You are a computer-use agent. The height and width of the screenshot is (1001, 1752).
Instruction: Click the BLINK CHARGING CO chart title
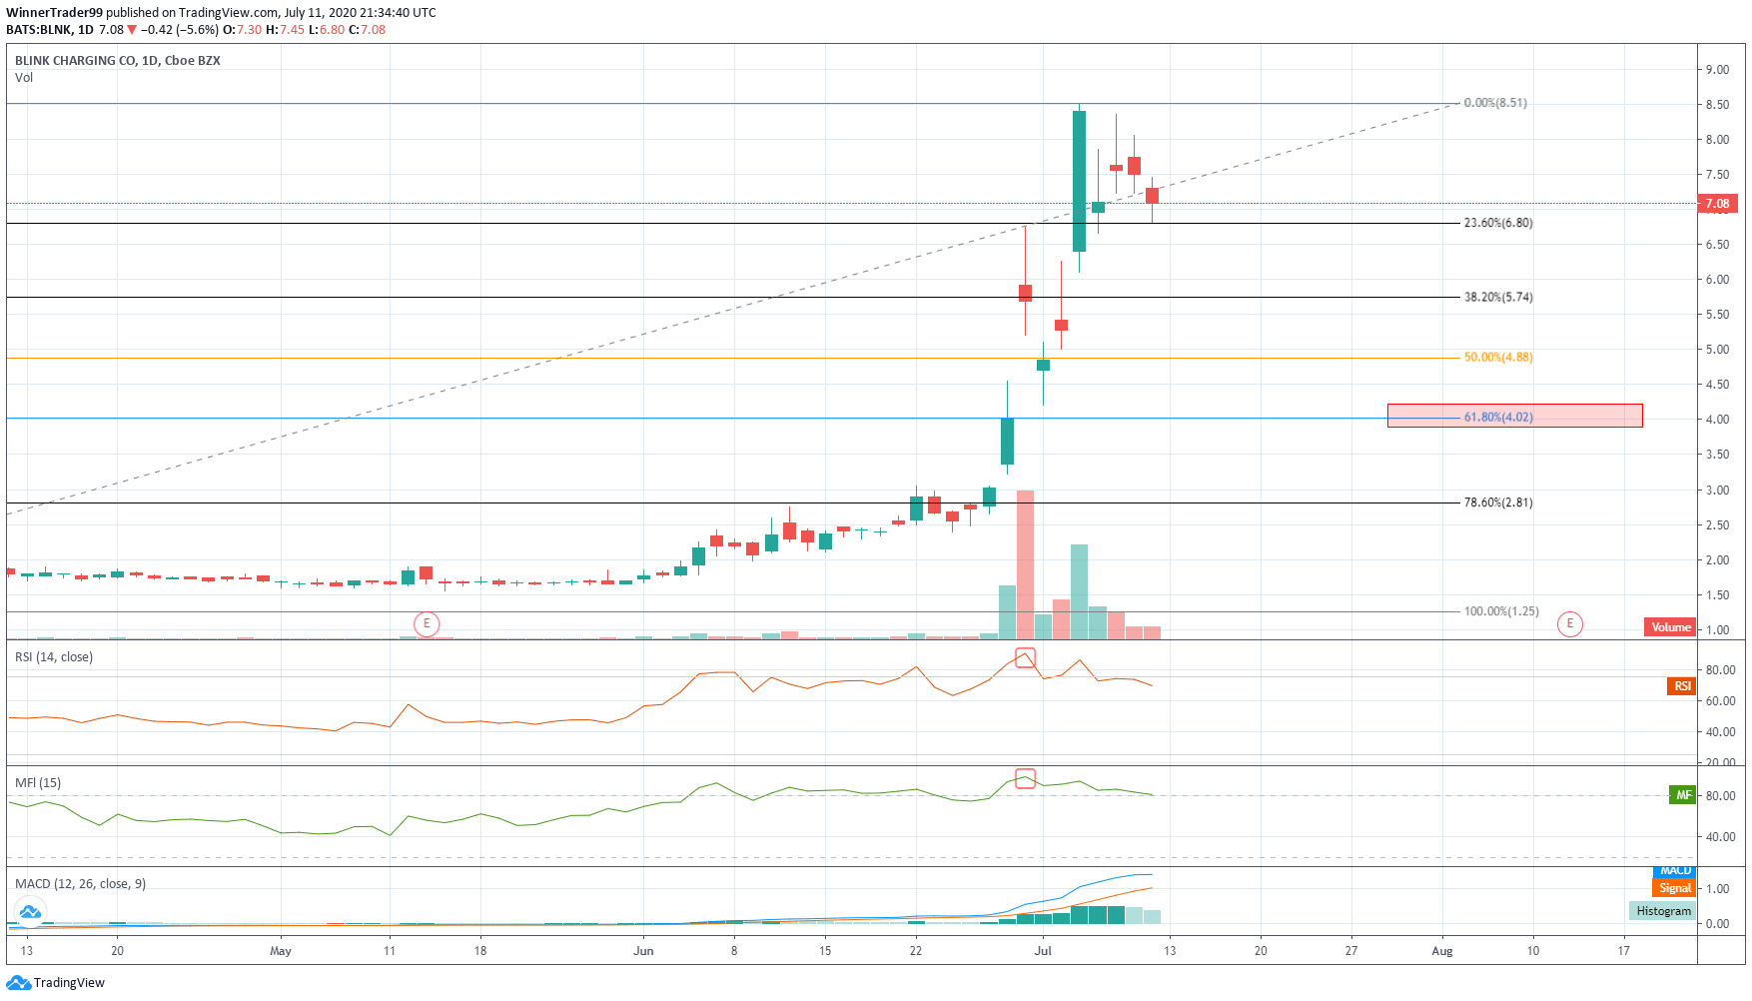coord(118,61)
